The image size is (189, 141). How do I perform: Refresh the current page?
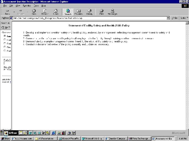(45, 12)
